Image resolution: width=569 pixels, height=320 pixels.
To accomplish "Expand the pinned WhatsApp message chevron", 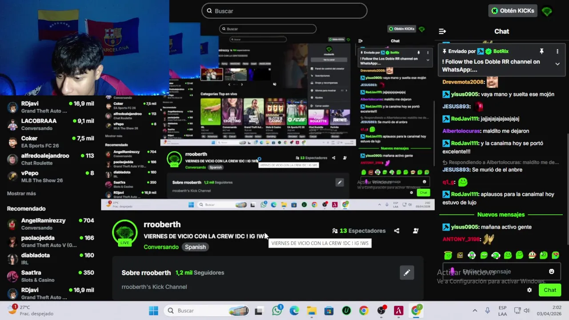I will [x=557, y=64].
